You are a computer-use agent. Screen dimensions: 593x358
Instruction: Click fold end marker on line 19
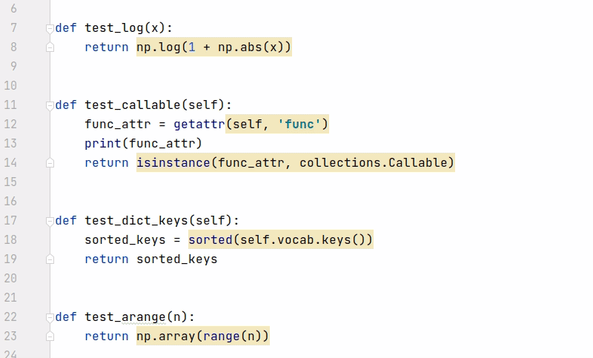click(x=50, y=259)
